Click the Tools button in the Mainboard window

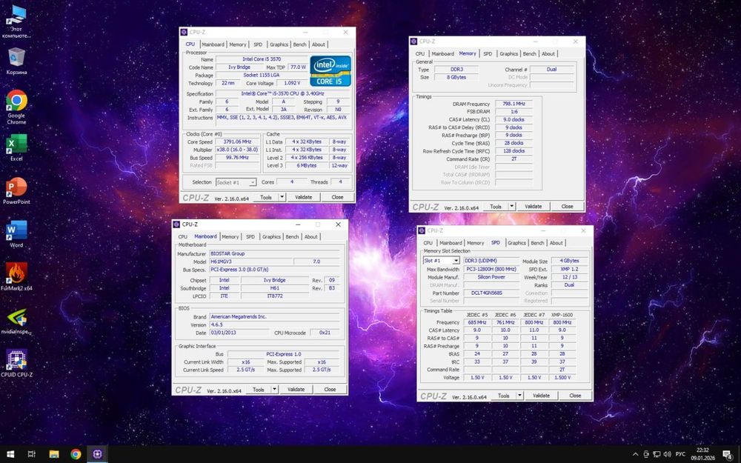pos(259,390)
